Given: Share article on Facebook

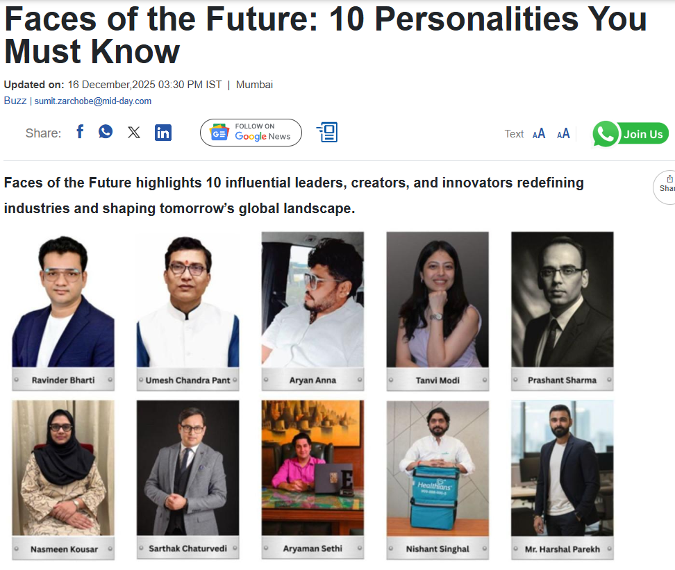Looking at the screenshot, I should [x=80, y=132].
